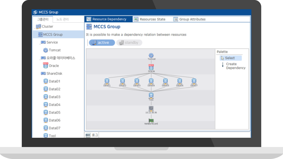Choose the Select tool in the Palette

[x=230, y=58]
